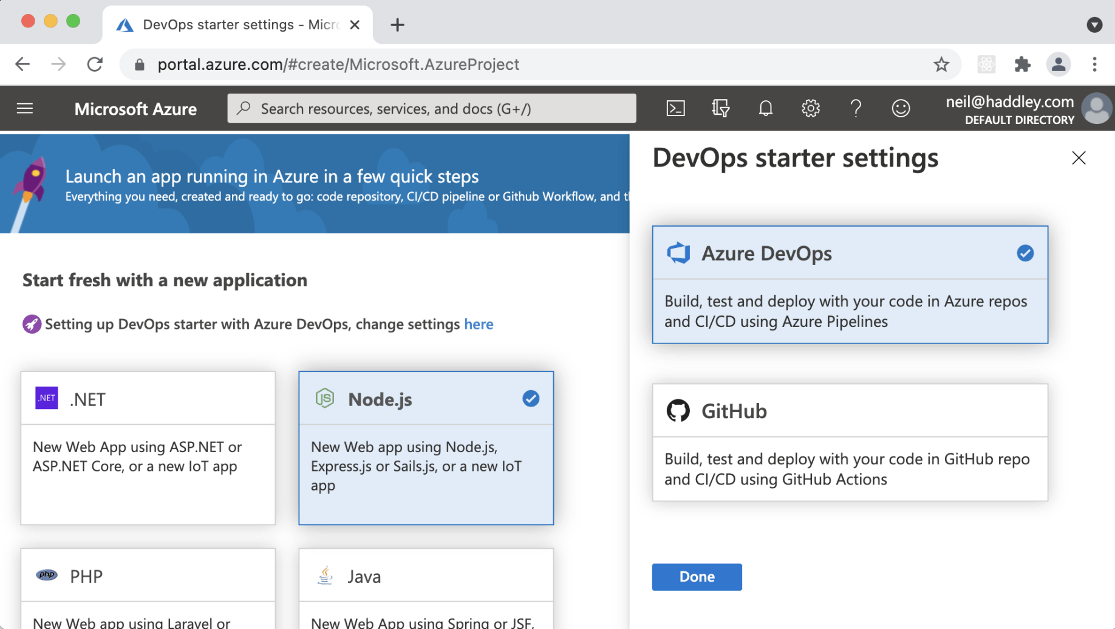This screenshot has width=1115, height=629.
Task: Open portal settings gear icon
Action: [x=810, y=108]
